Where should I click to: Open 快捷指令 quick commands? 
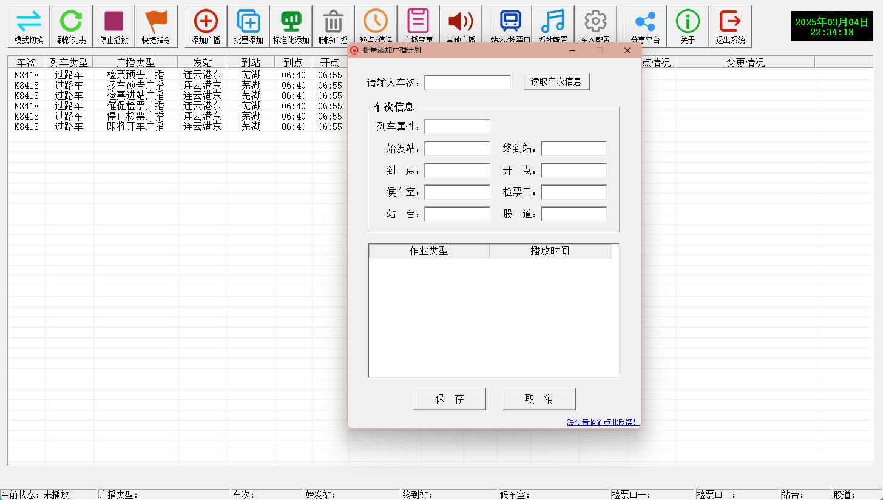(156, 26)
